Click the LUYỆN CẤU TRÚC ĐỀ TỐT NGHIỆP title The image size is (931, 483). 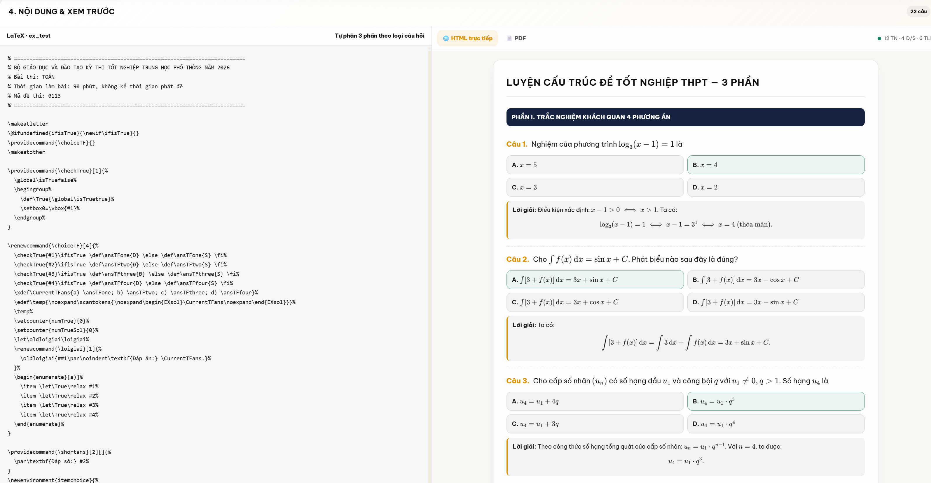coord(633,82)
